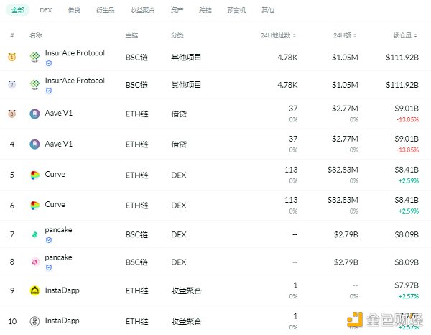
Task: Switch to the 收益聚合 tab
Action: (142, 10)
